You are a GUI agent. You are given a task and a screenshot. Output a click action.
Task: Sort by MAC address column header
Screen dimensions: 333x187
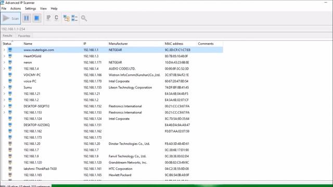click(174, 44)
